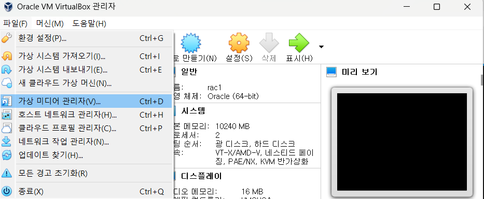The height and width of the screenshot is (199, 484).
Task: Choose 가상 시스템 가져오기(I)...
Action: 86,56
